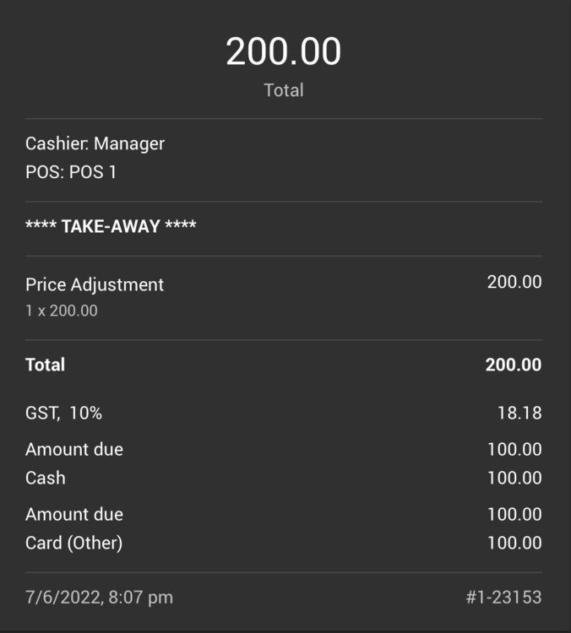Click the 1 x 200.00 quantity line
This screenshot has height=633, width=571.
click(x=62, y=311)
